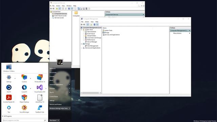
Task: Select Computer Management (Local) root node
Action: tap(92, 28)
